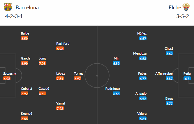194x124 pixels.
Task: Click Casadó's 6.42 rating badge
Action: [x=42, y=94]
